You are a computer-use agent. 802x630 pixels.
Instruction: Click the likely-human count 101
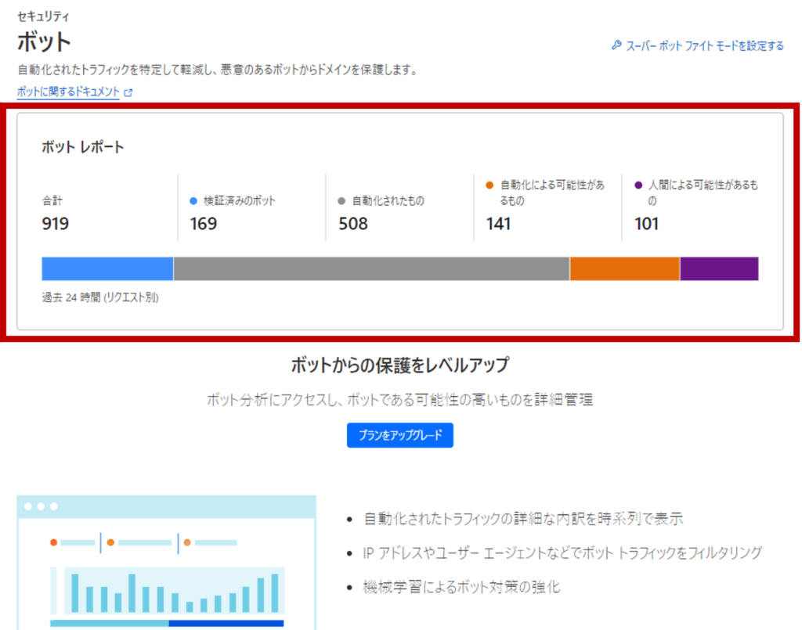[647, 224]
